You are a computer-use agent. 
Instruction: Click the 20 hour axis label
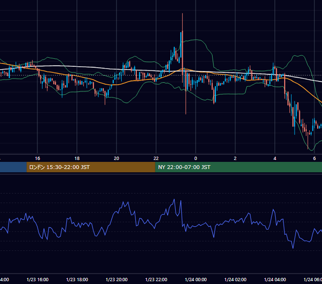pos(116,159)
